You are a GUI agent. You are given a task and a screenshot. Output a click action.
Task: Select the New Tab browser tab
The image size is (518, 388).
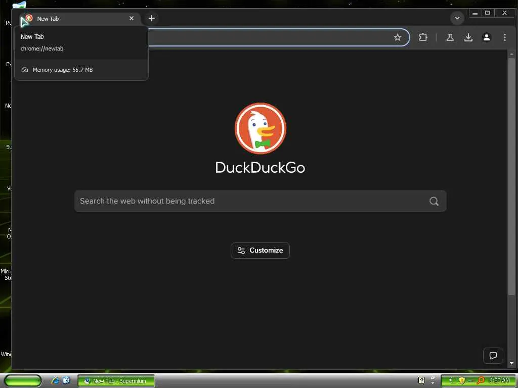pos(80,19)
